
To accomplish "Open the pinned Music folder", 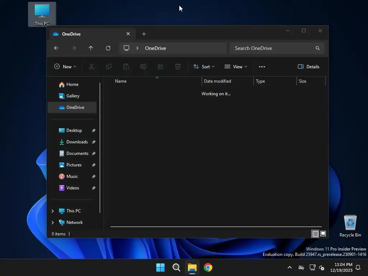I will pyautogui.click(x=72, y=176).
